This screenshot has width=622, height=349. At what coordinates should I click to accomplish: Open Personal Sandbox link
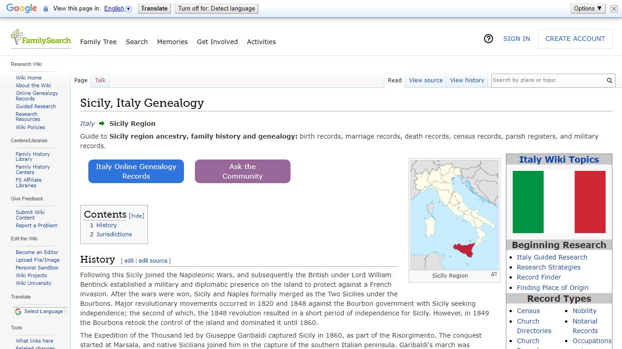tap(37, 268)
